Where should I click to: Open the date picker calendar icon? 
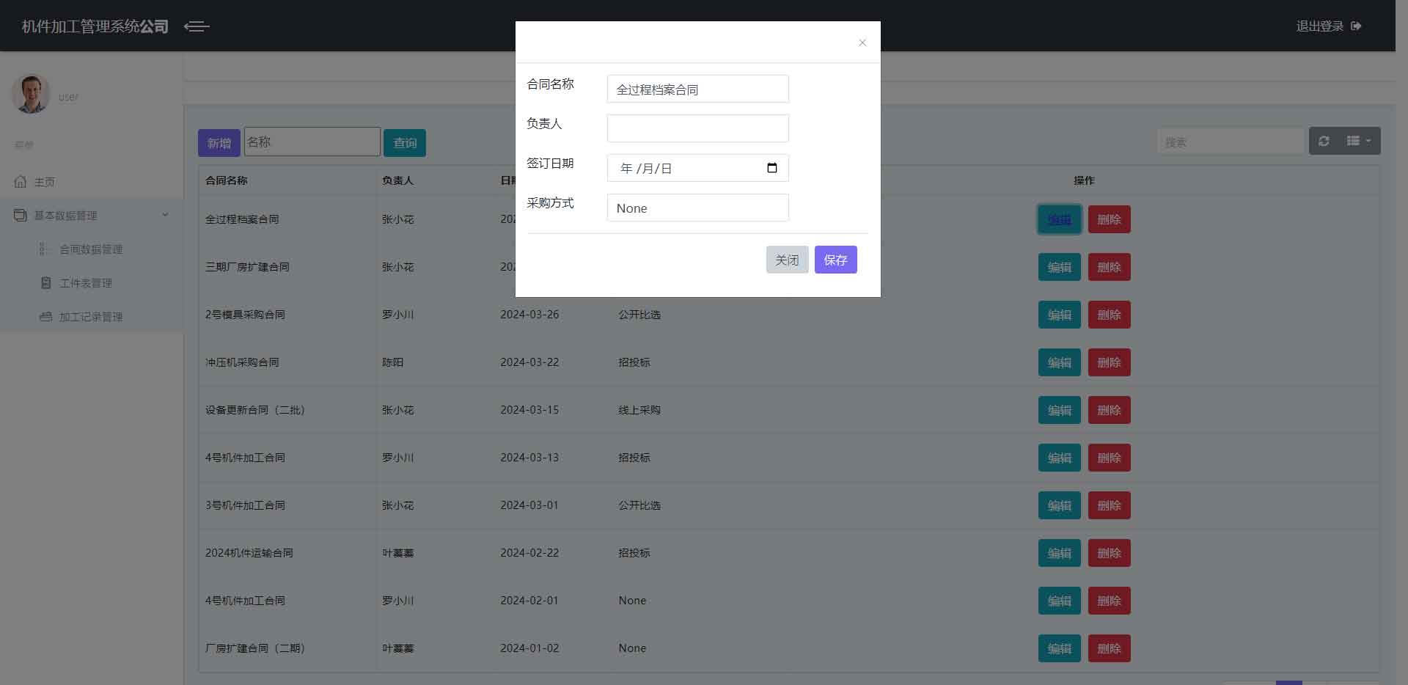coord(771,168)
